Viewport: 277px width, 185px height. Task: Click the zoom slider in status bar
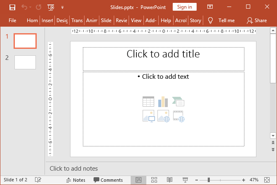point(209,180)
